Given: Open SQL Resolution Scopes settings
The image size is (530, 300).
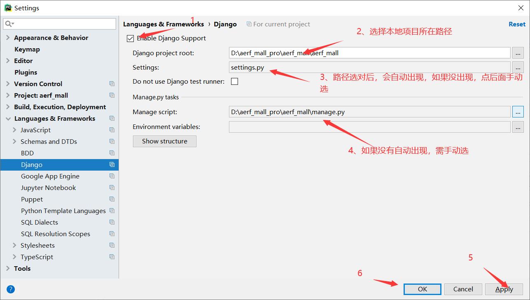Looking at the screenshot, I should coord(56,234).
